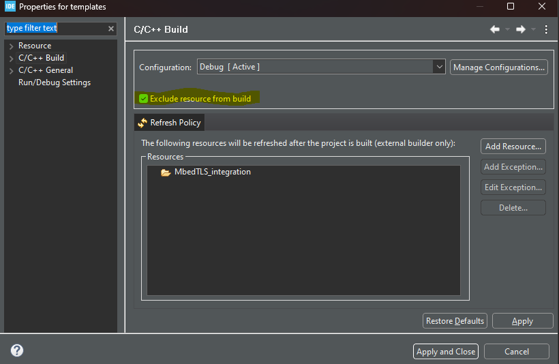The height and width of the screenshot is (364, 559).
Task: Click the back navigation arrow
Action: tap(495, 29)
